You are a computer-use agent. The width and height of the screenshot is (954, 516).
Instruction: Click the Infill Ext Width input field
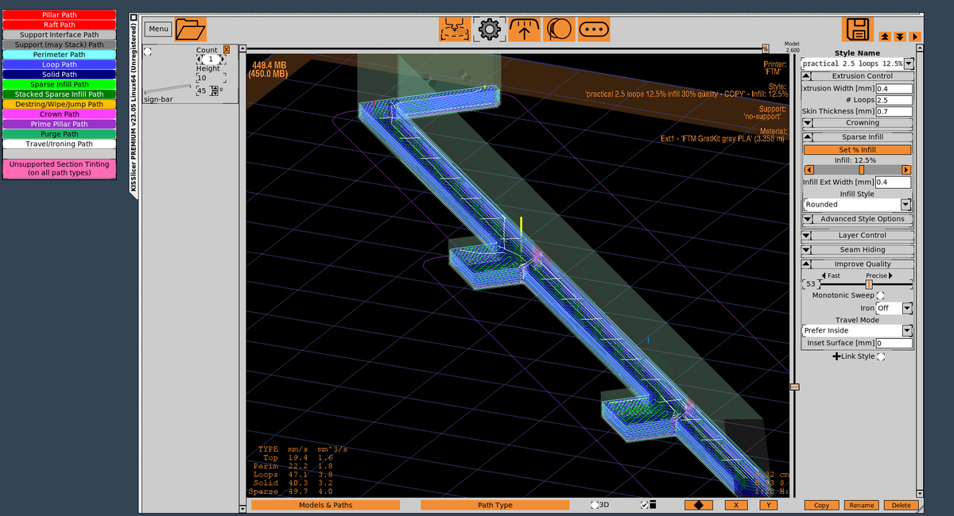point(893,183)
